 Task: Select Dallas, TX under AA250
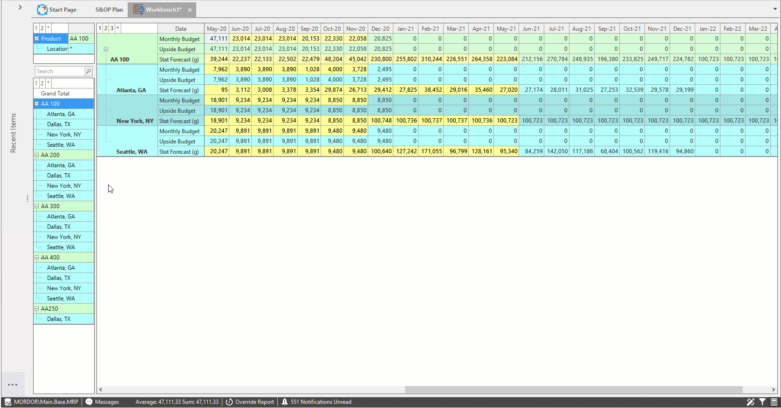click(64, 319)
